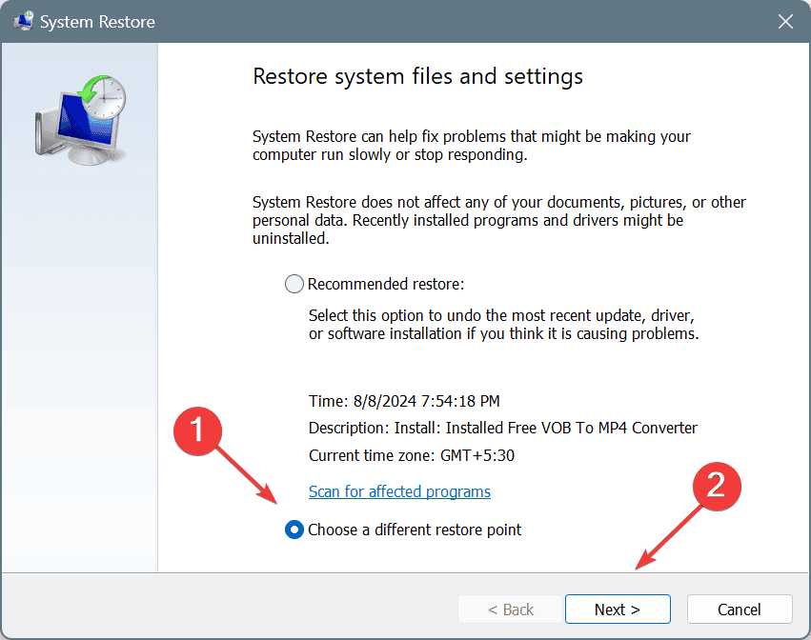Click the heading Restore system files and settings
This screenshot has width=811, height=640.
tap(417, 75)
